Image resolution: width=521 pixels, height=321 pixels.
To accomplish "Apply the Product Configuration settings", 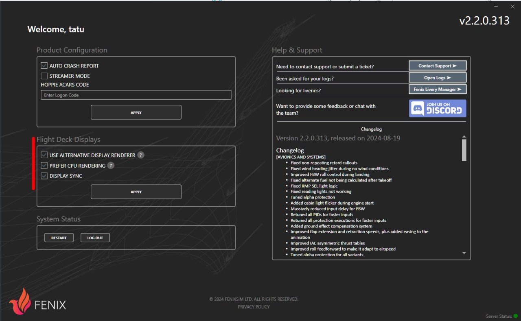I will (136, 112).
